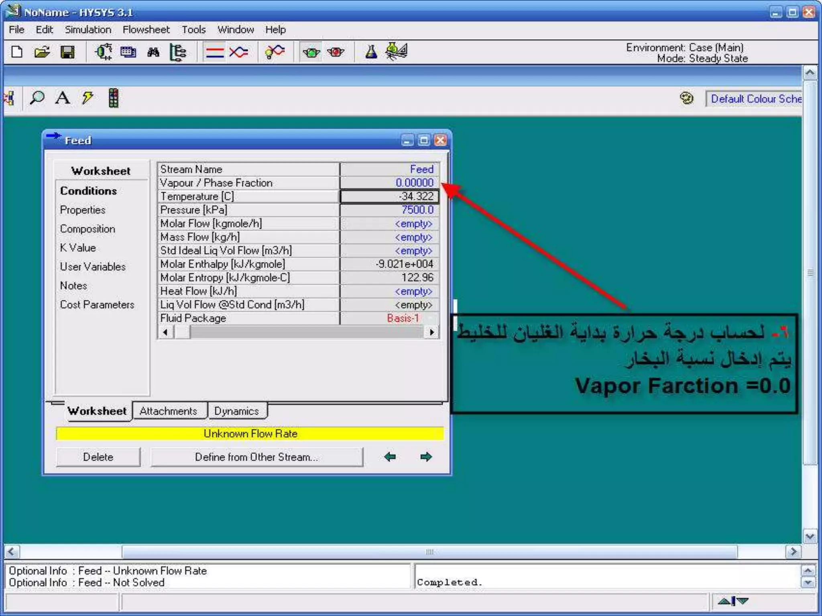Click the Open Case folder icon
The width and height of the screenshot is (822, 616).
click(x=42, y=52)
